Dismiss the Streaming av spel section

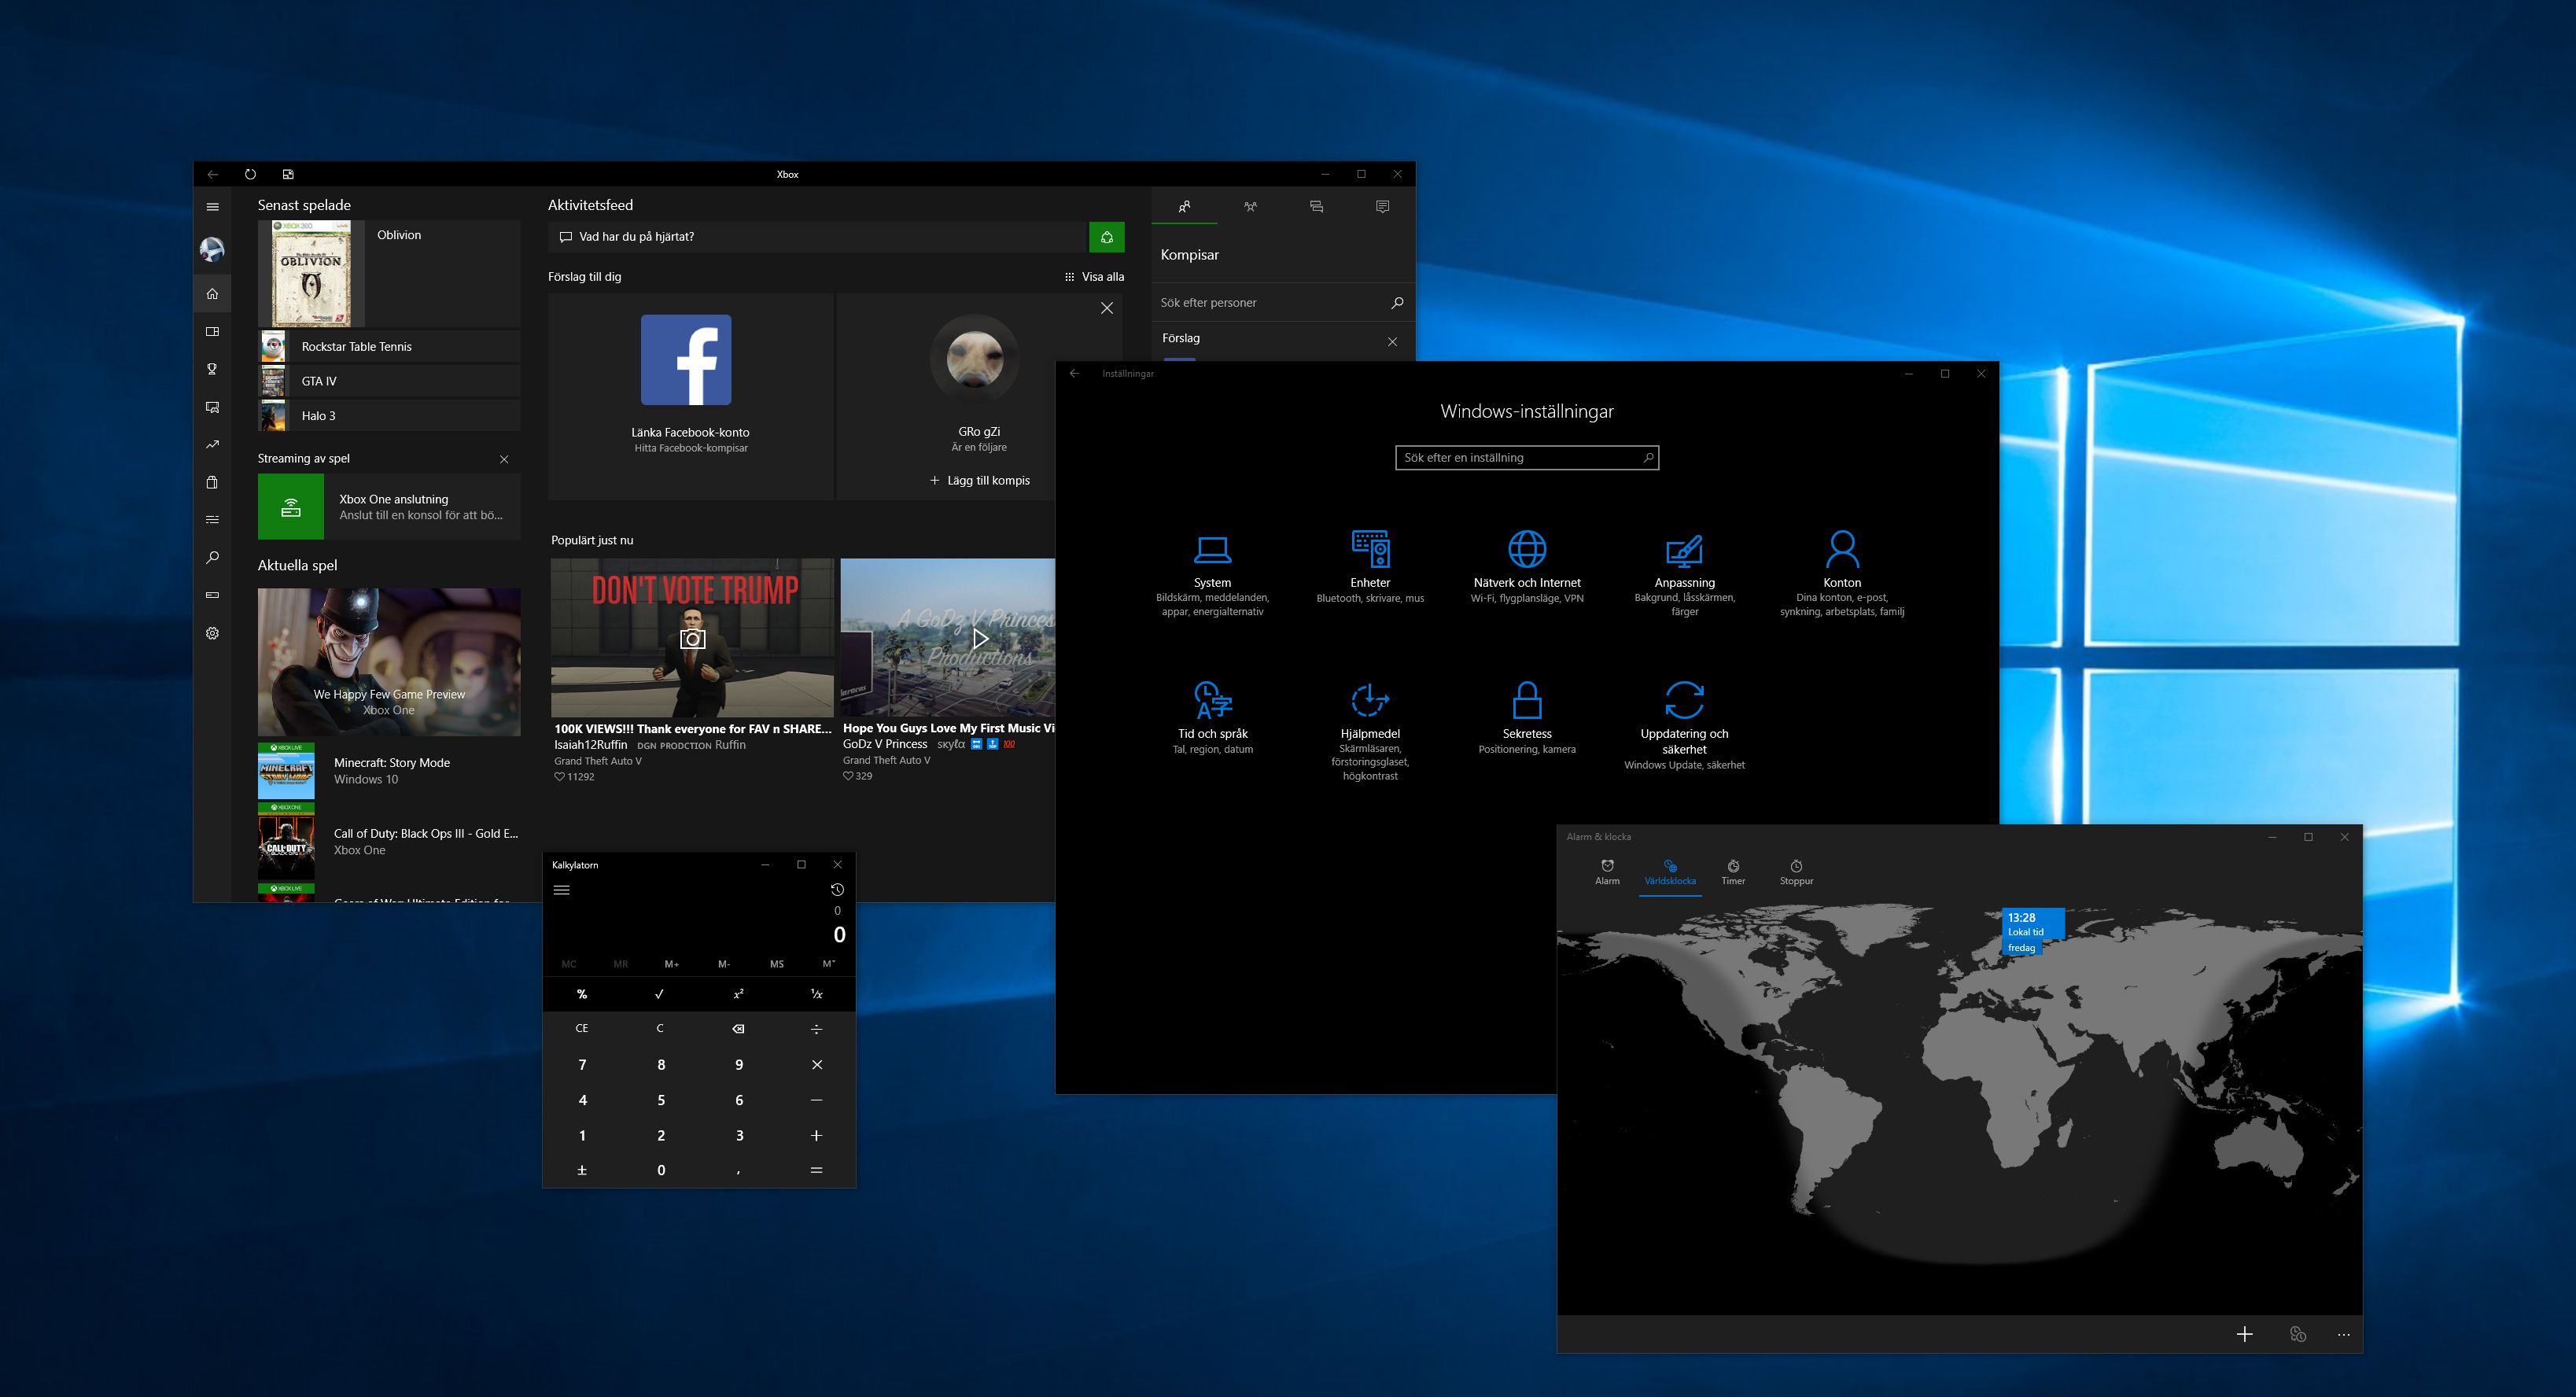coord(504,459)
